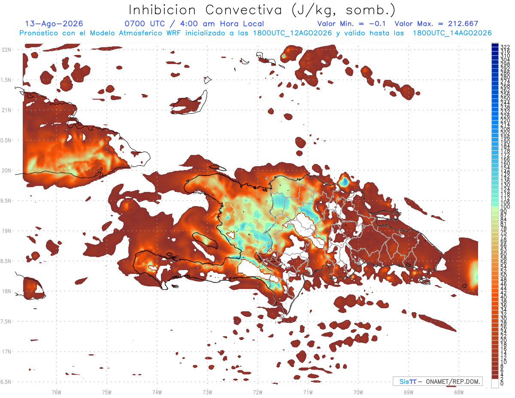Click the 40 value label on the color scale
Image resolution: width=515 pixels, height=398 pixels.
(x=504, y=297)
